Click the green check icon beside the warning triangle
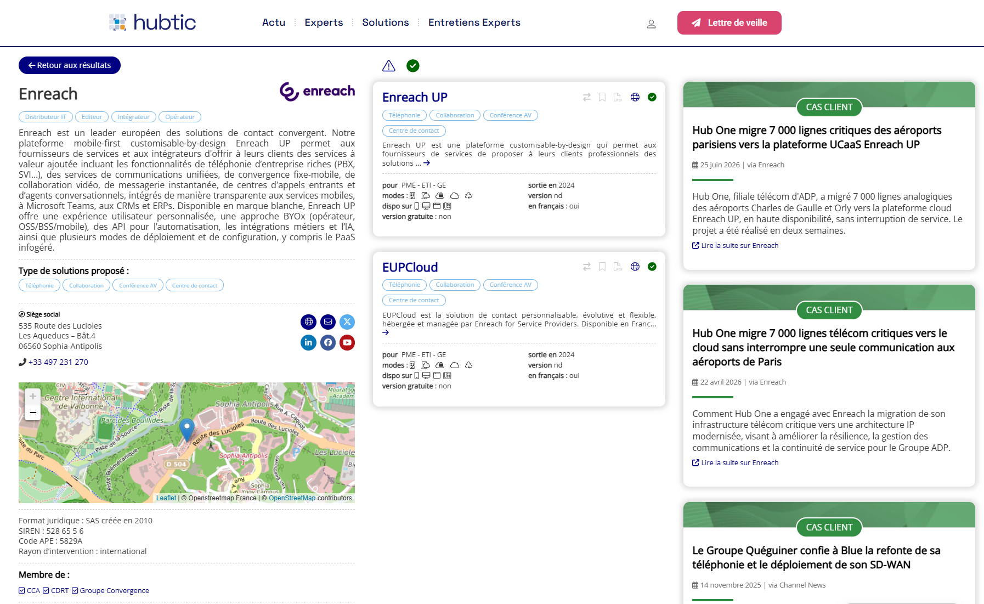Screen dimensions: 984x604 (x=413, y=66)
